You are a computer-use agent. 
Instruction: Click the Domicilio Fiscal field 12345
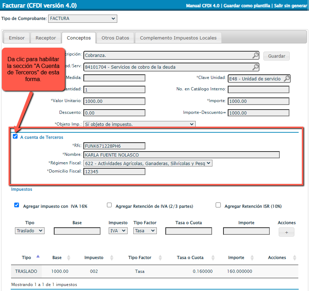coord(114,171)
